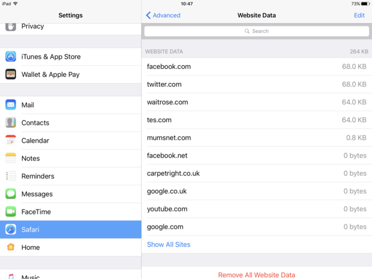Select waitrose.com row

(257, 102)
